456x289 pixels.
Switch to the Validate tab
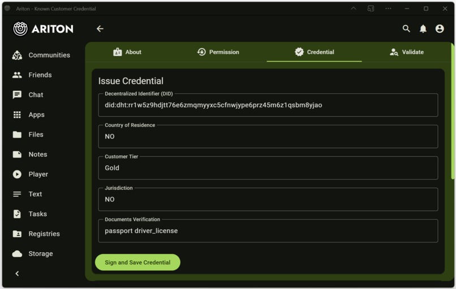(407, 52)
